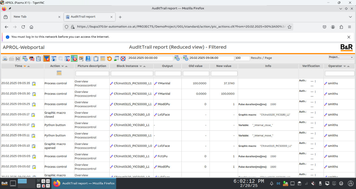Click the Block instance filter input field
This screenshot has width=356, height=189.
(132, 74)
